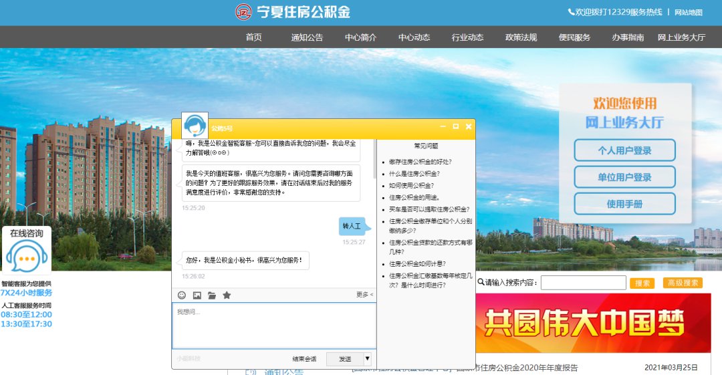
Task: Maximize the chat window
Action: point(455,126)
